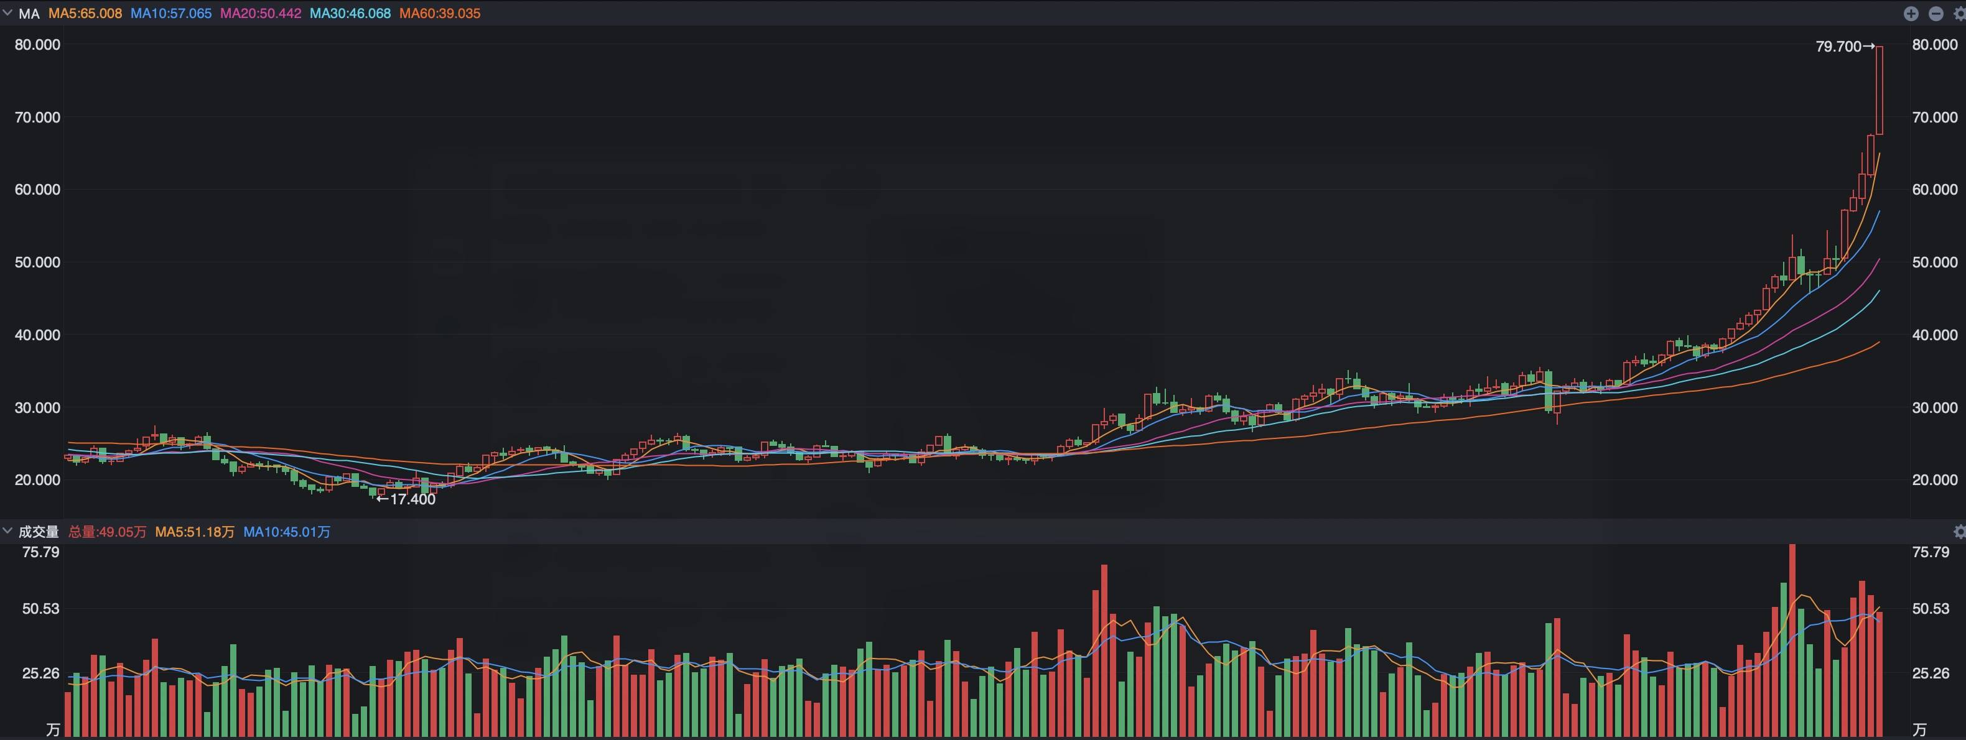Click the latest tall red candlestick
Viewport: 1966px width, 740px height.
(x=1879, y=90)
